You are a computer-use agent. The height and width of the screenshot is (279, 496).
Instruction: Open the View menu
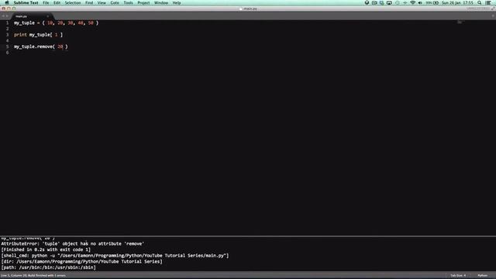coord(102,3)
